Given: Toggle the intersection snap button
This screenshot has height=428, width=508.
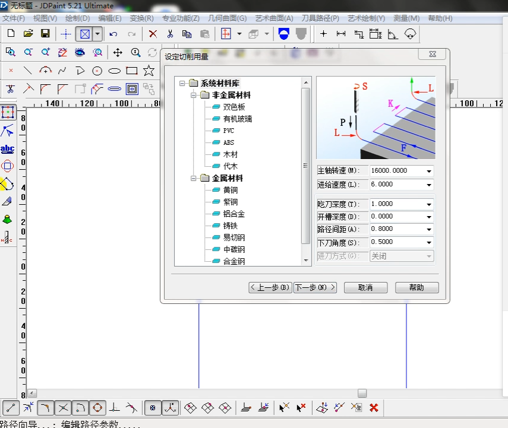Looking at the screenshot, I should point(62,408).
